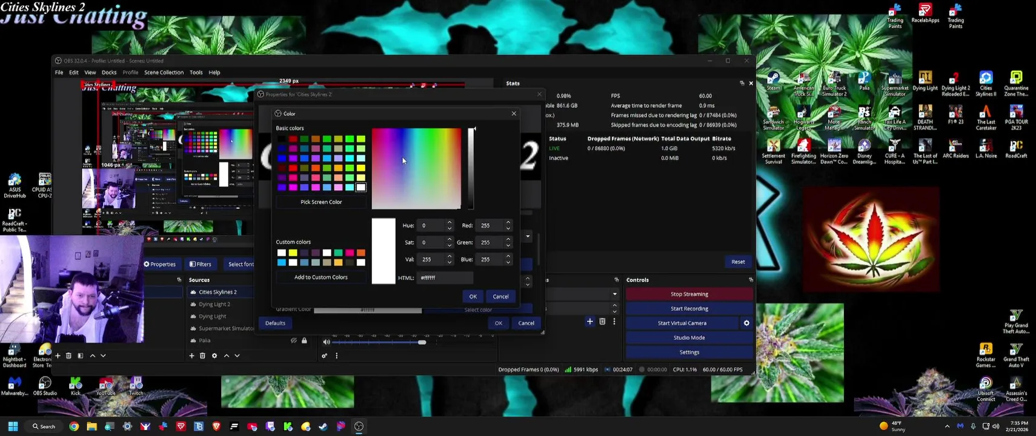This screenshot has height=436, width=1036.
Task: Pick the yellow custom color swatch
Action: coord(293,253)
